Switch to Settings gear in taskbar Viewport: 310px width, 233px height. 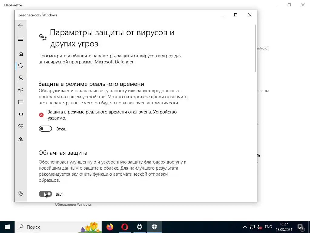pyautogui.click(x=139, y=227)
